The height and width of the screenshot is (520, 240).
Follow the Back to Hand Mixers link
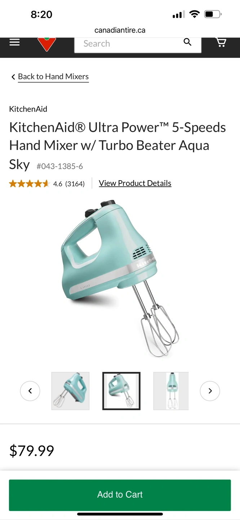click(53, 77)
